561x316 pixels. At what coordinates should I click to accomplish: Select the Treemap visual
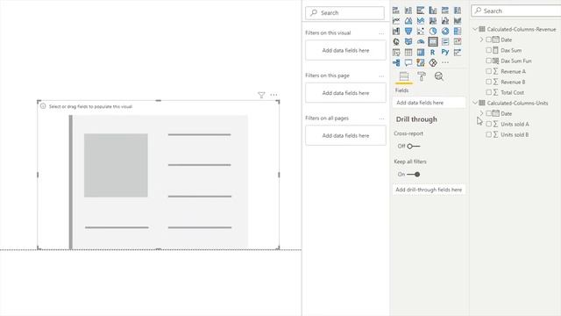(458, 32)
